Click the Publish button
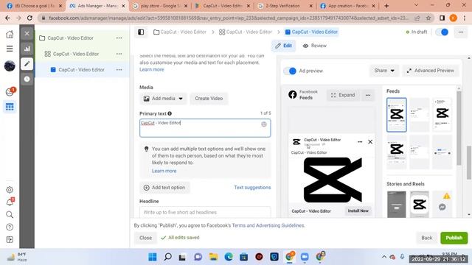The width and height of the screenshot is (472, 265). coord(454,238)
